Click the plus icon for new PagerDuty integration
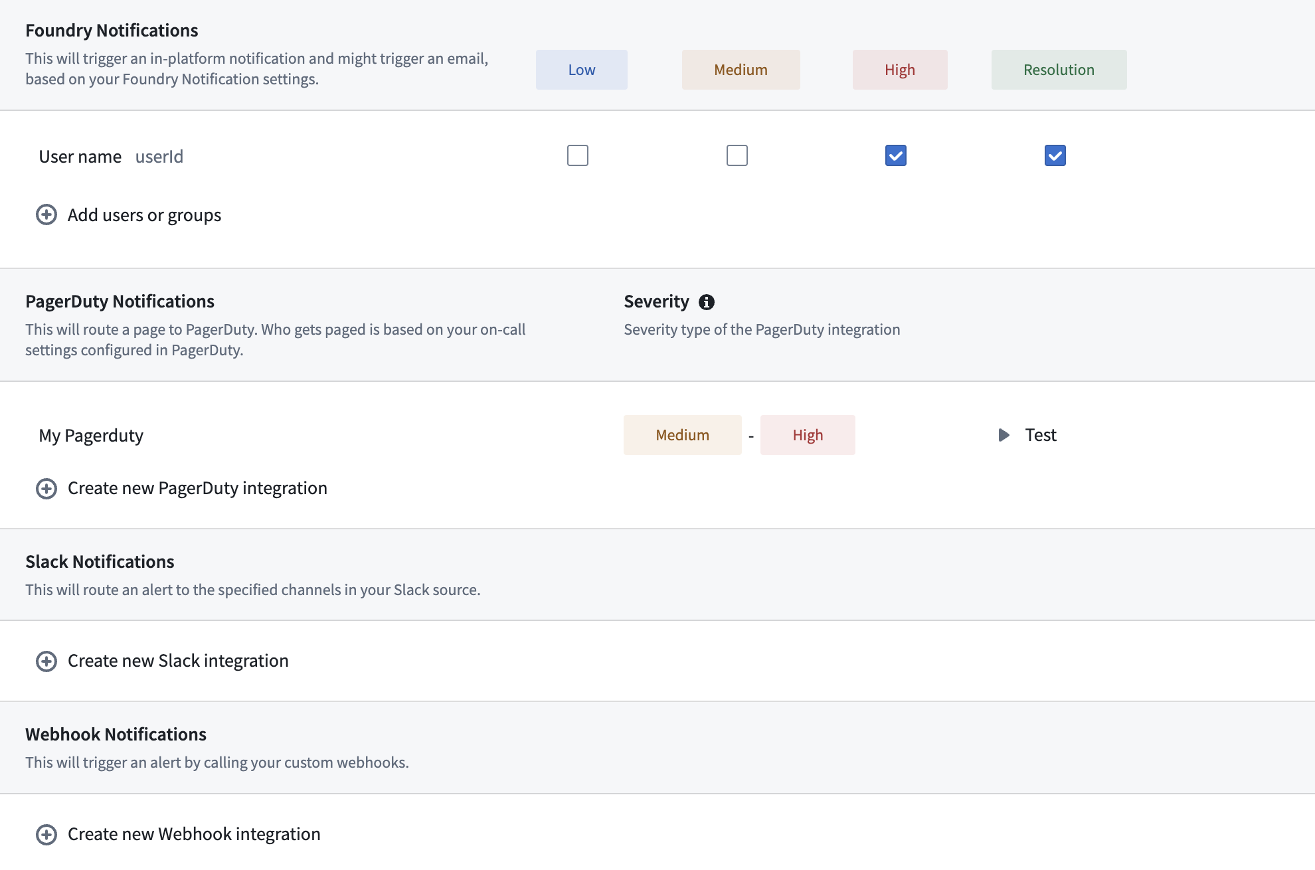 [x=46, y=488]
